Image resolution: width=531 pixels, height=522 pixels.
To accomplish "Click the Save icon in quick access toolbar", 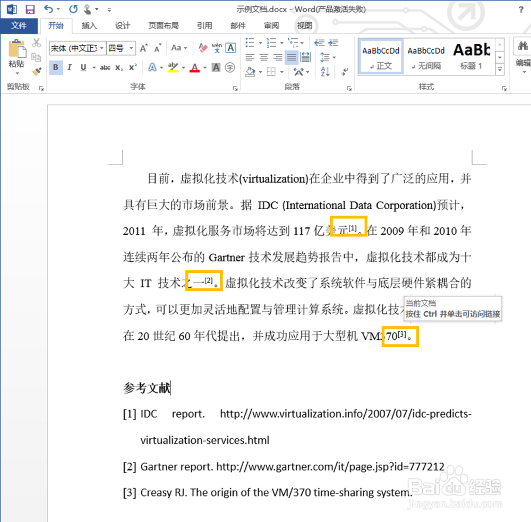I will tap(30, 9).
